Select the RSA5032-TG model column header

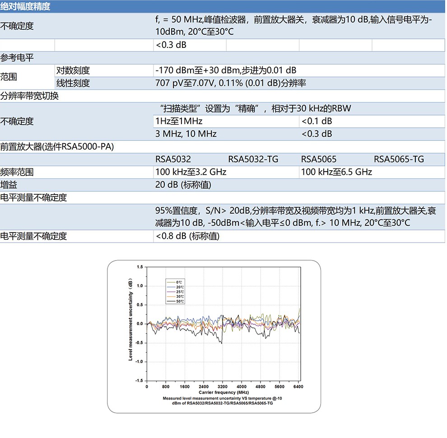(x=253, y=159)
